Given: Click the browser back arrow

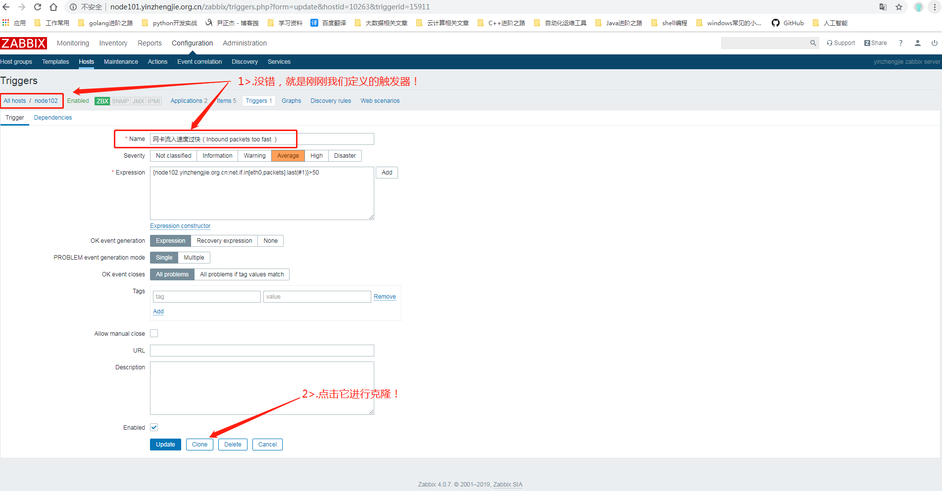Looking at the screenshot, I should click(6, 7).
